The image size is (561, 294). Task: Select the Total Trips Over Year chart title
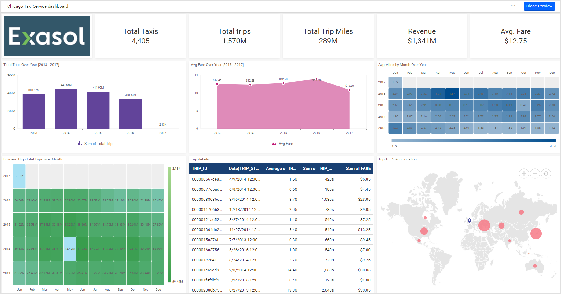tap(31, 64)
